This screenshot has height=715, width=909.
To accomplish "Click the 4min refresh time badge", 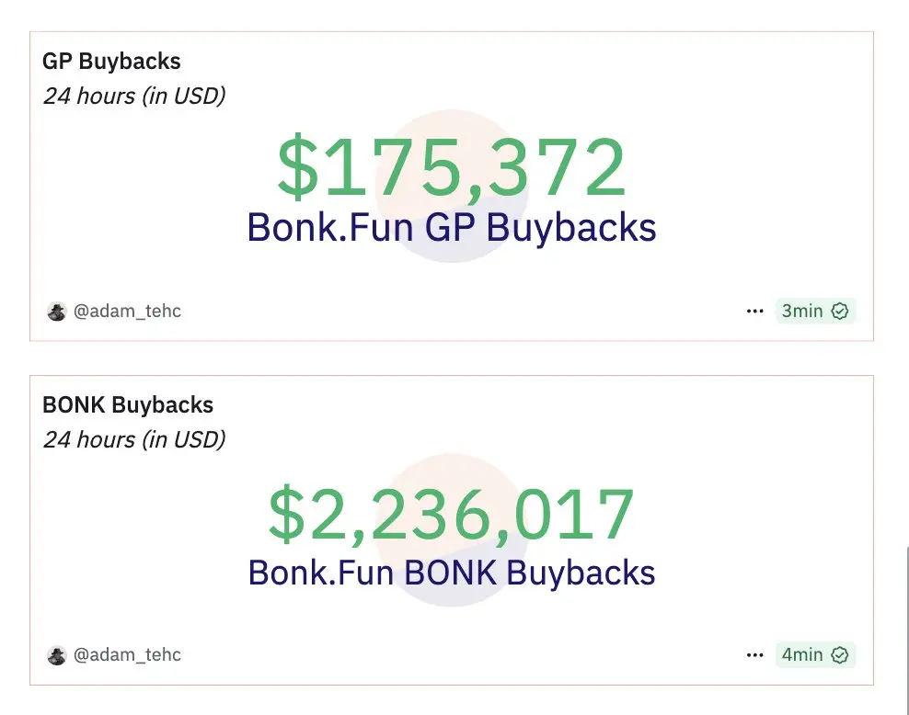I will click(815, 654).
